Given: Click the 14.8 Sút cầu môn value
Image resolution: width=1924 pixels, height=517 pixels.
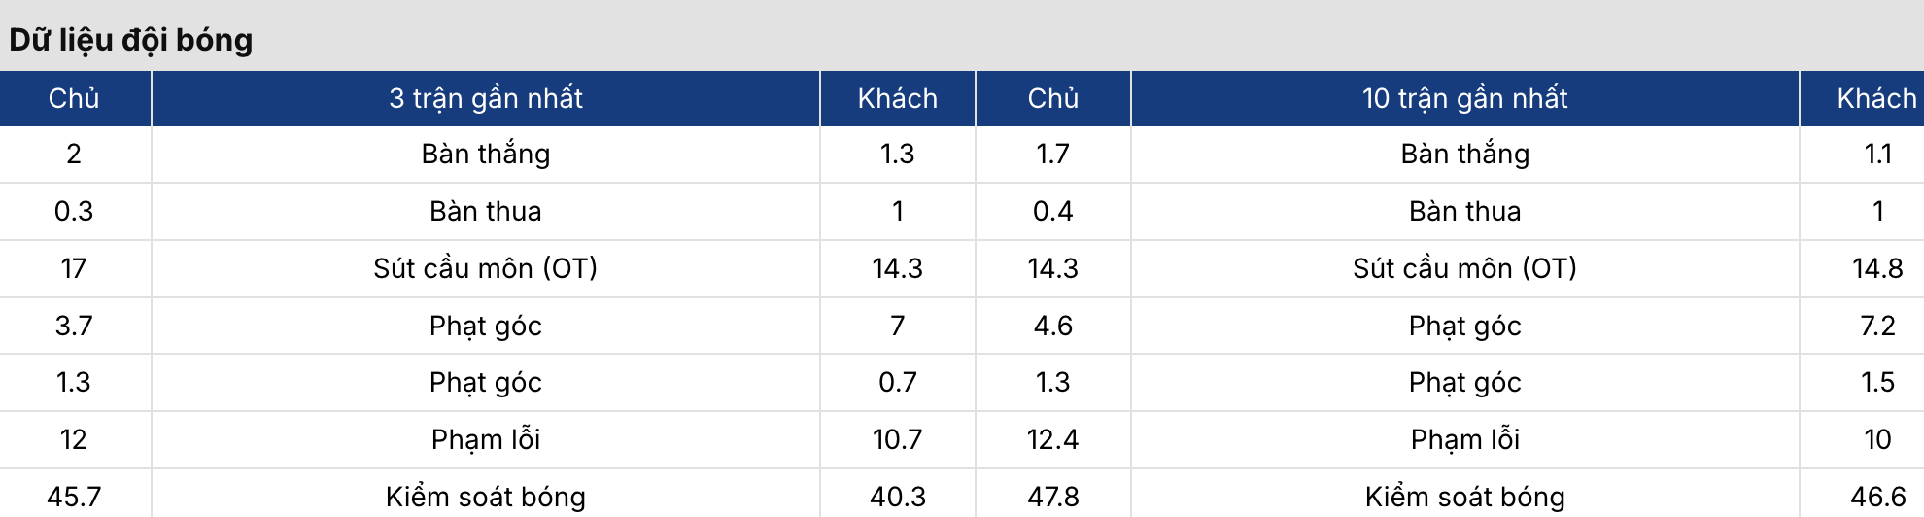Looking at the screenshot, I should 1877,268.
